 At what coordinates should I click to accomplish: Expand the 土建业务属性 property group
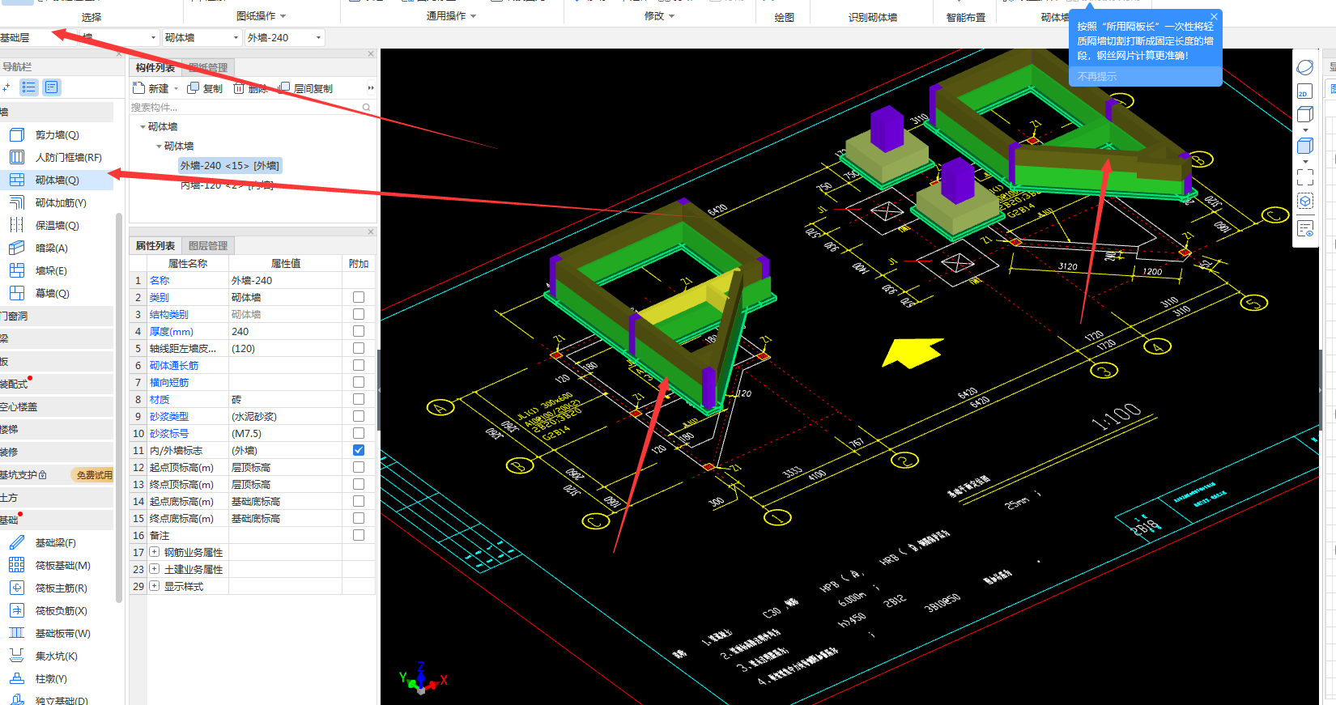[x=155, y=570]
